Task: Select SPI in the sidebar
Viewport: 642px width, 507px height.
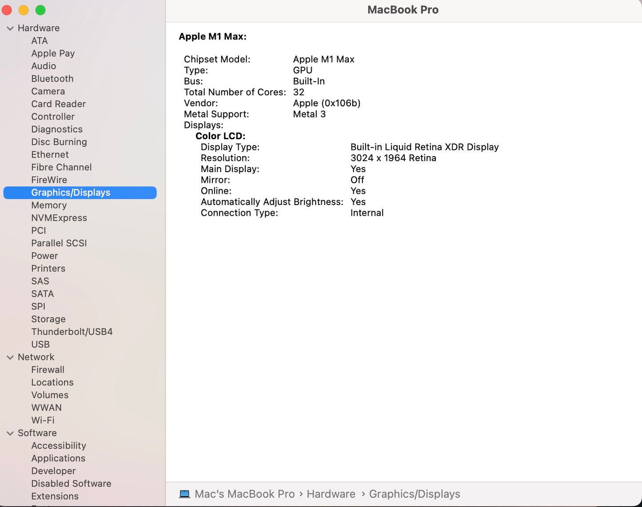Action: tap(38, 307)
